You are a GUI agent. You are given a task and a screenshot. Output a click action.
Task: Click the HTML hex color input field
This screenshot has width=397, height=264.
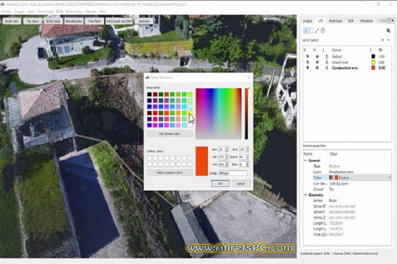233,173
